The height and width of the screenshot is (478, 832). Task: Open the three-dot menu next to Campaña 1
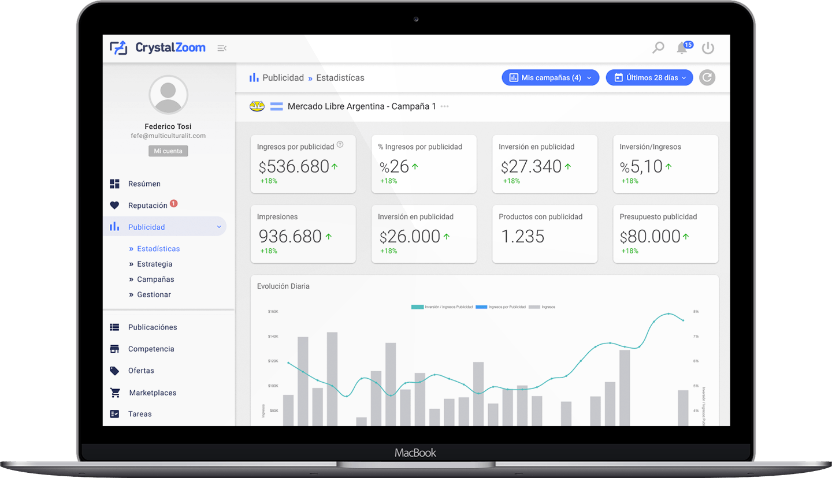(x=444, y=106)
